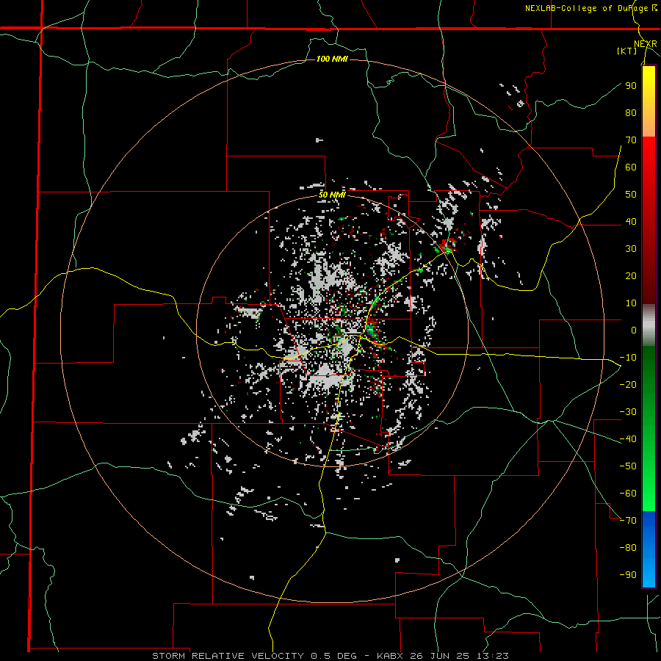Image resolution: width=661 pixels, height=661 pixels.
Task: Click the -50 value on the velocity scale
Action: 628,466
